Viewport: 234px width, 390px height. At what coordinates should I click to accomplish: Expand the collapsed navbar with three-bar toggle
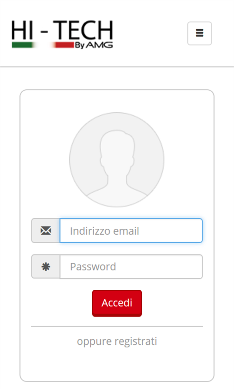point(199,33)
